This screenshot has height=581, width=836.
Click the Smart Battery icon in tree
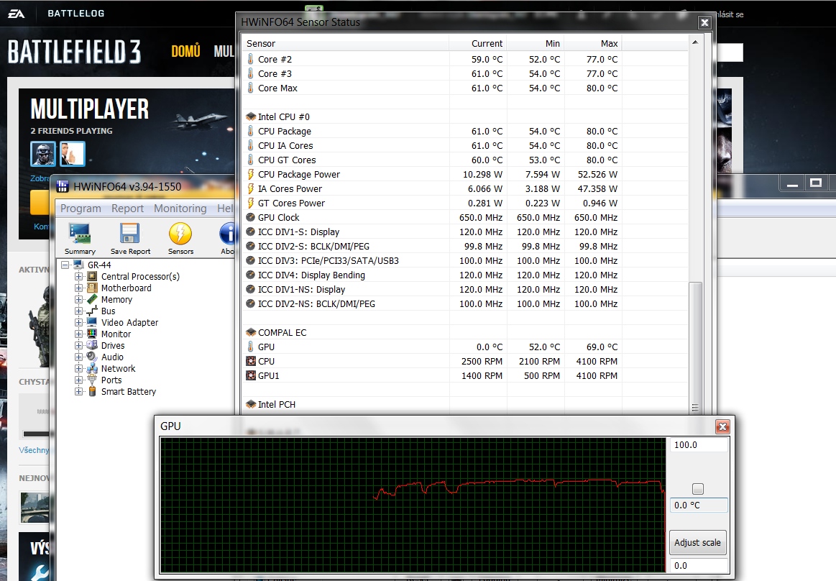pos(92,392)
